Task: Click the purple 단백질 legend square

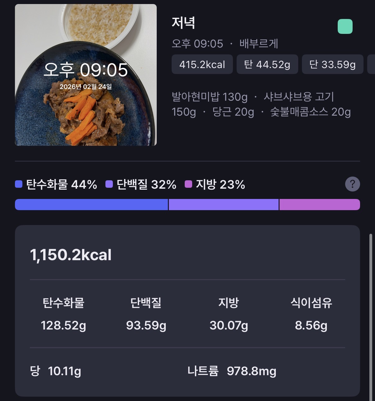Action: (109, 184)
